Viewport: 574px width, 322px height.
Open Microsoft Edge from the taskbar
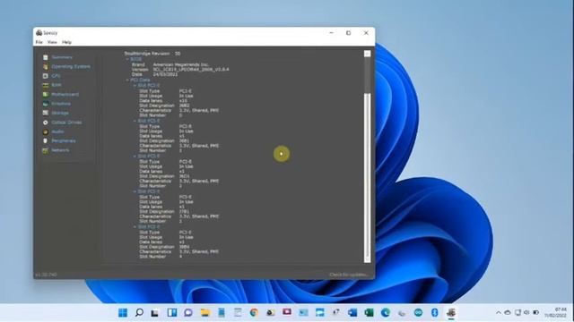click(386, 312)
